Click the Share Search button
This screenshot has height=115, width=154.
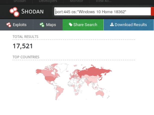[x=83, y=25]
